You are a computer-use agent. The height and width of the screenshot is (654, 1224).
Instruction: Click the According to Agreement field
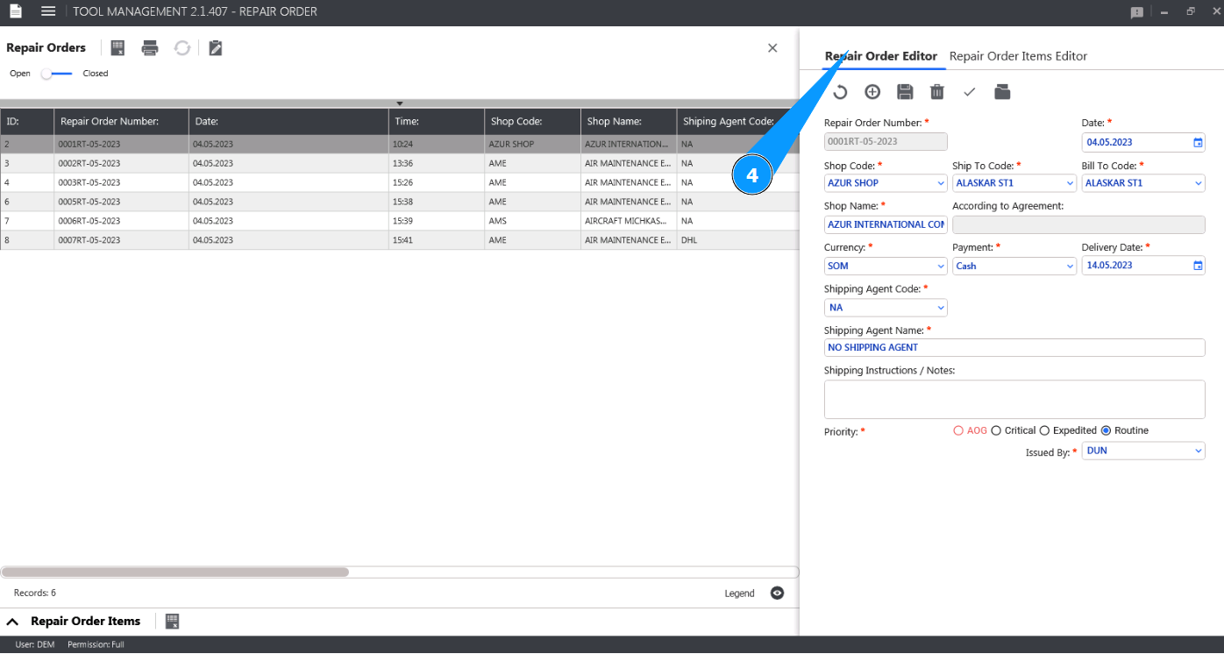1078,224
